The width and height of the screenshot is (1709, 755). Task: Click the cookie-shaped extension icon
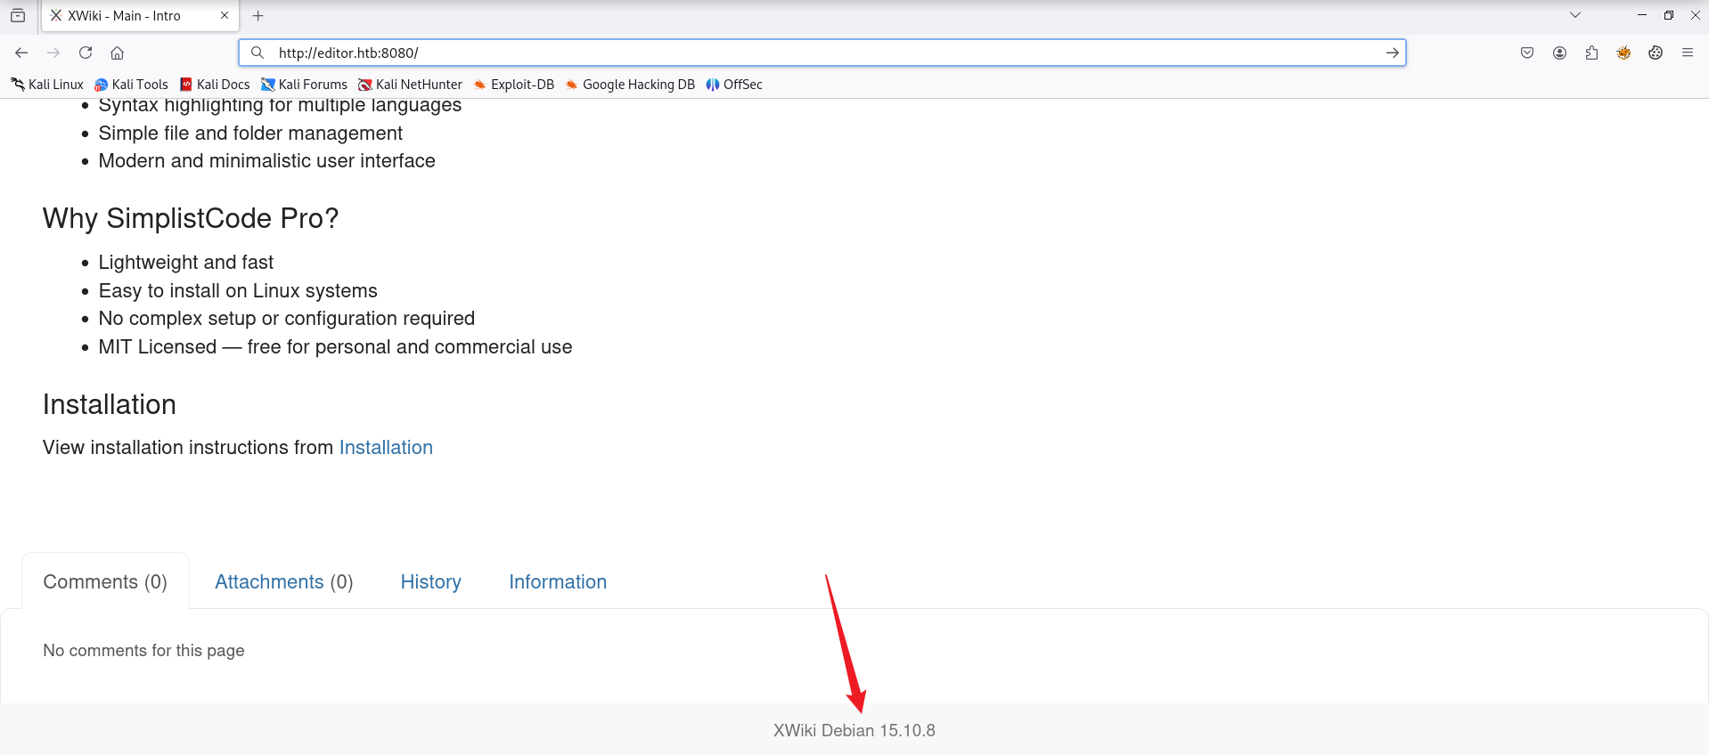coord(1656,53)
